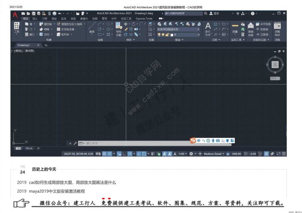Click the 多行文字 multiline text tool

tap(208, 29)
